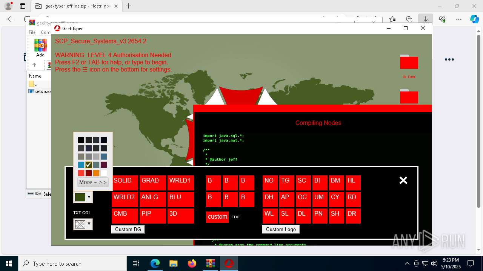
Task: Open Edge Settings and more menu
Action: pyautogui.click(x=459, y=19)
